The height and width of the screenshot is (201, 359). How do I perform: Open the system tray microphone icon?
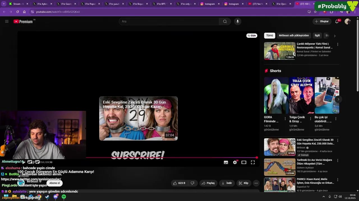(330, 197)
